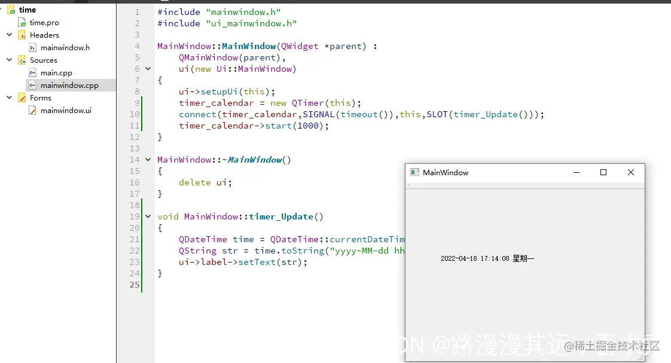Click the Sources folder icon
The height and width of the screenshot is (363, 671).
pos(22,60)
